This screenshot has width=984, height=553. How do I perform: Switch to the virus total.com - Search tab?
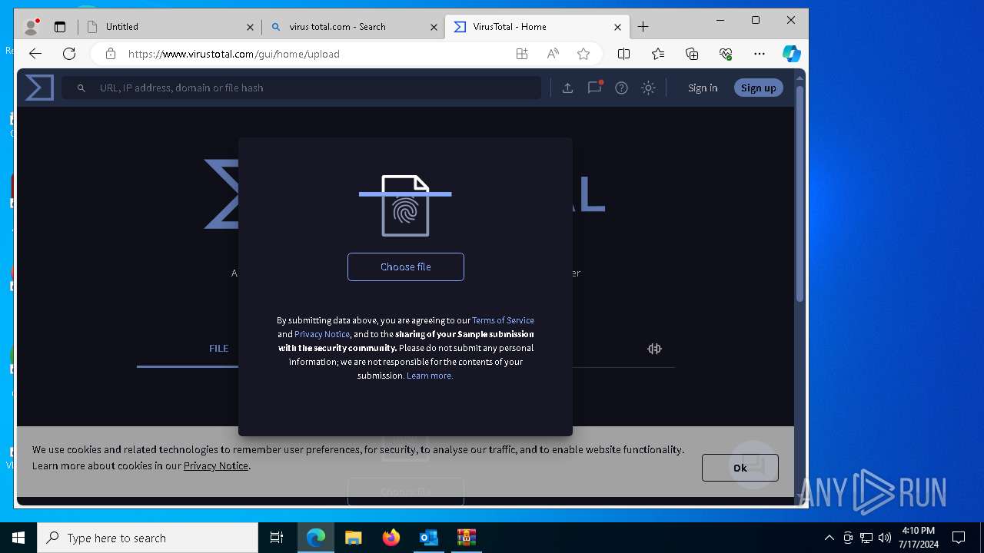(x=353, y=27)
